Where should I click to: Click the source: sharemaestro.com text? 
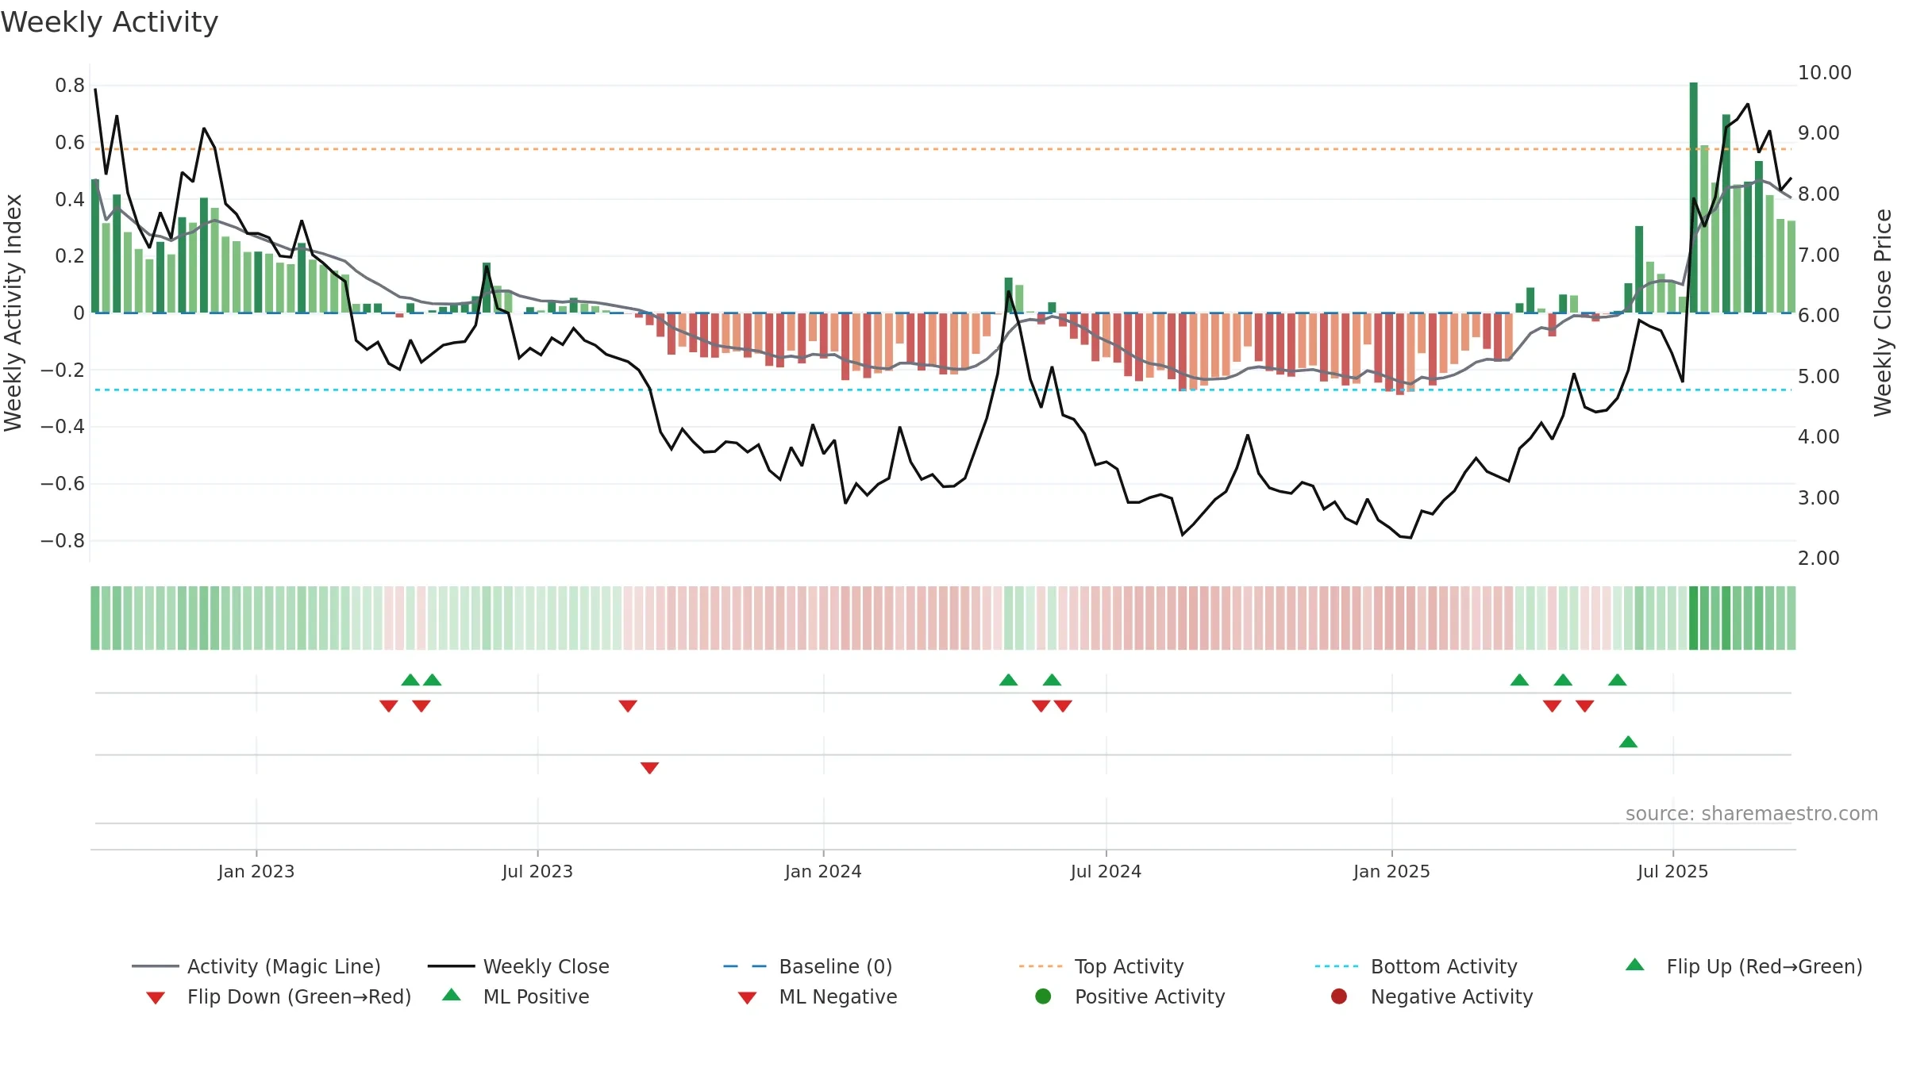tap(1752, 814)
